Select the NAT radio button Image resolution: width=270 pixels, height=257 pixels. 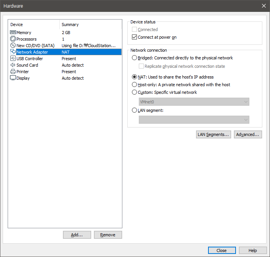click(x=134, y=77)
